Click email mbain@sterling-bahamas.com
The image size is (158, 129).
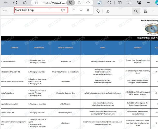tap(103, 105)
